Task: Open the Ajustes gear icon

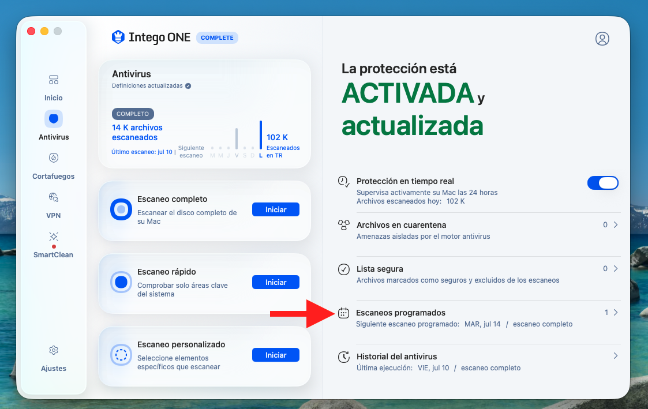Action: coord(53,350)
